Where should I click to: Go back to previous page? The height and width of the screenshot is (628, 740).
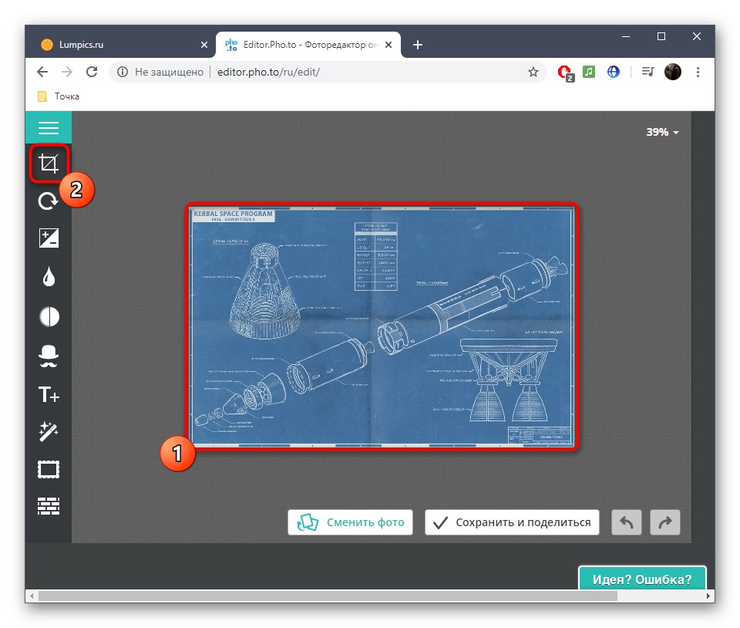(42, 72)
